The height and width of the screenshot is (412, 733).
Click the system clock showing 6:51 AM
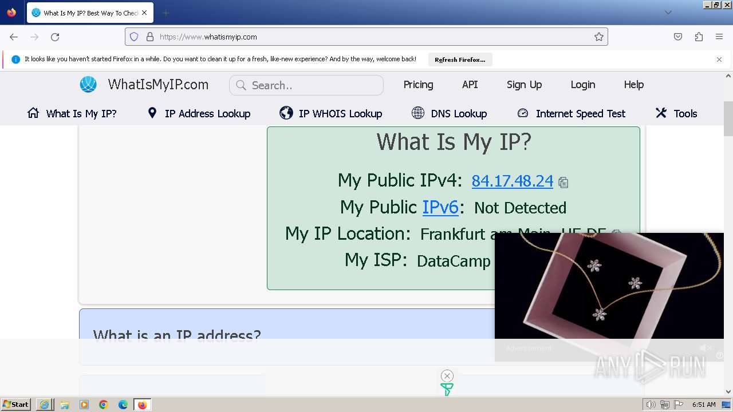[704, 405]
